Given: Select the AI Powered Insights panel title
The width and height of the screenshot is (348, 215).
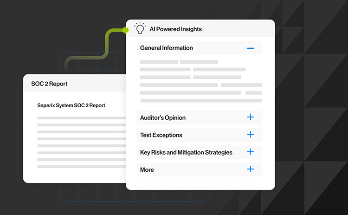Looking at the screenshot, I should (x=175, y=29).
